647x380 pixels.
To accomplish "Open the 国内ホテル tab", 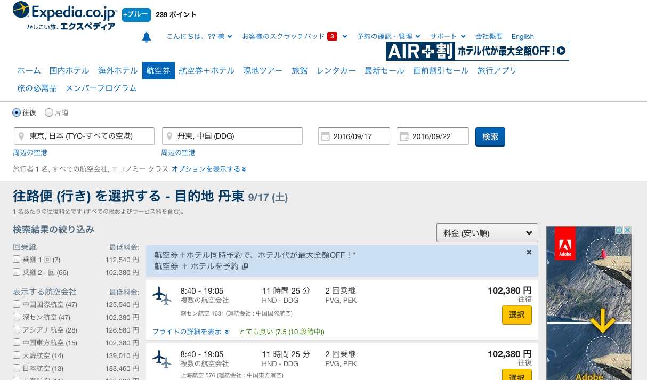I will 69,70.
